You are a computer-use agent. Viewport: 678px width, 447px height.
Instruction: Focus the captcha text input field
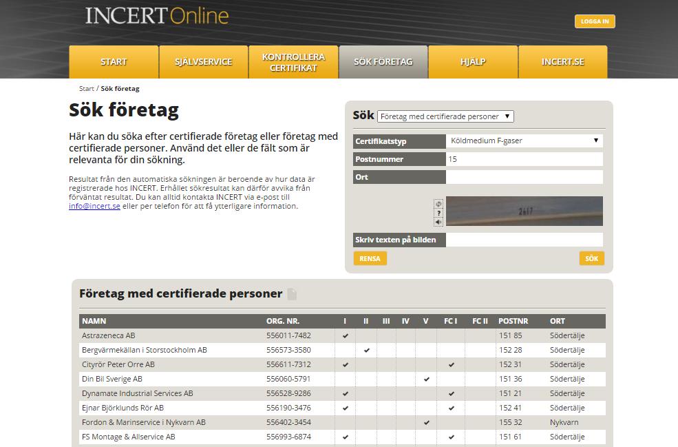pos(524,240)
